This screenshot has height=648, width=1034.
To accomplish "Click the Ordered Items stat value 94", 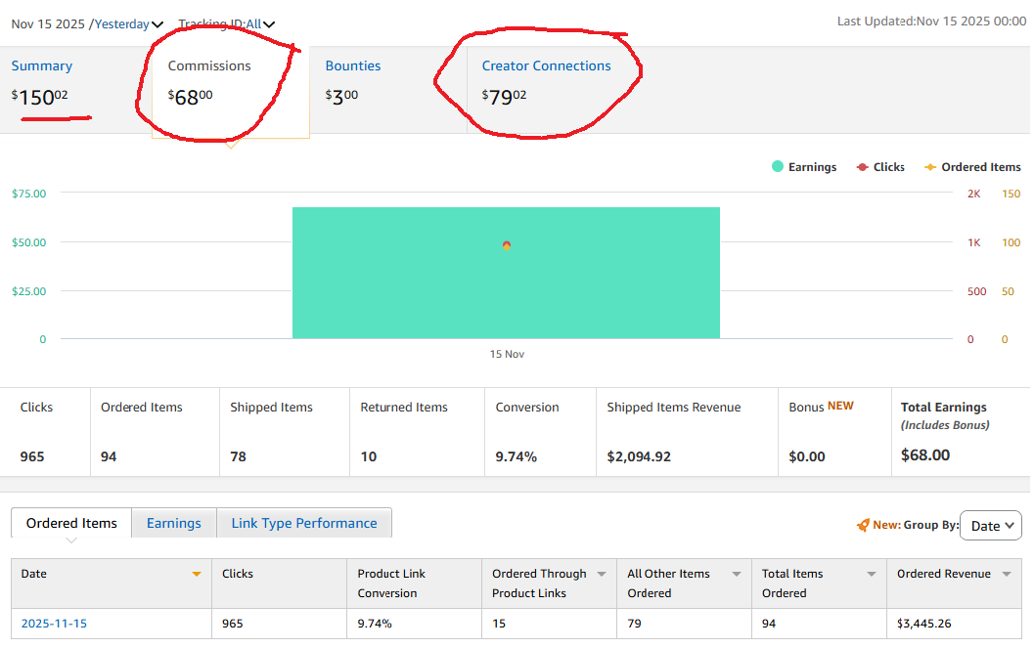I will (109, 457).
